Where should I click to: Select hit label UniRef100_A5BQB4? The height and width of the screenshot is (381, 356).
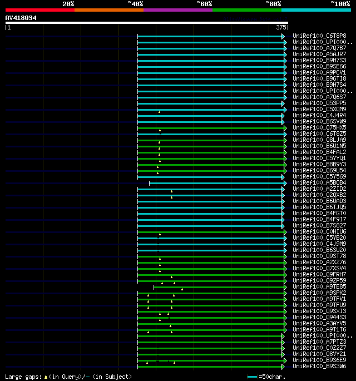tap(319, 182)
